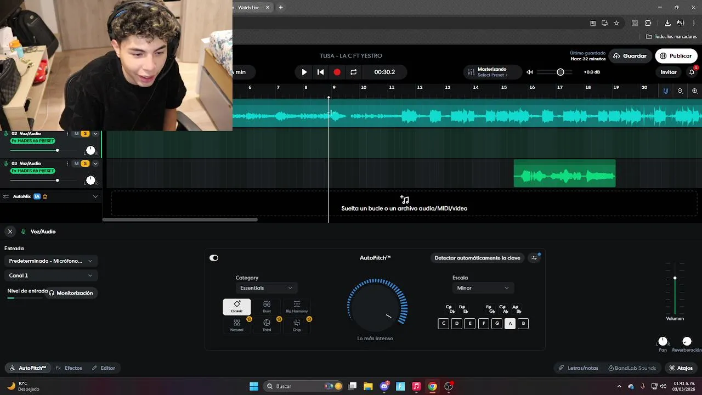Mute master output via speaker icon
The image size is (702, 395).
click(530, 72)
